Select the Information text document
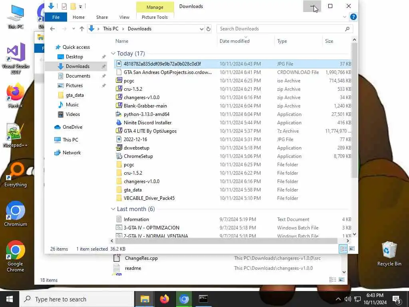 pyautogui.click(x=136, y=219)
